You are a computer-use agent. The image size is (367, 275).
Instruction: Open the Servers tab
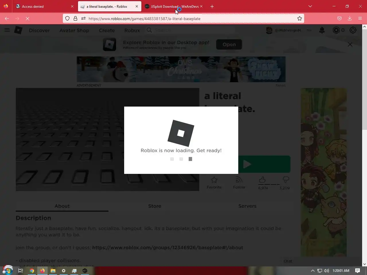(247, 206)
